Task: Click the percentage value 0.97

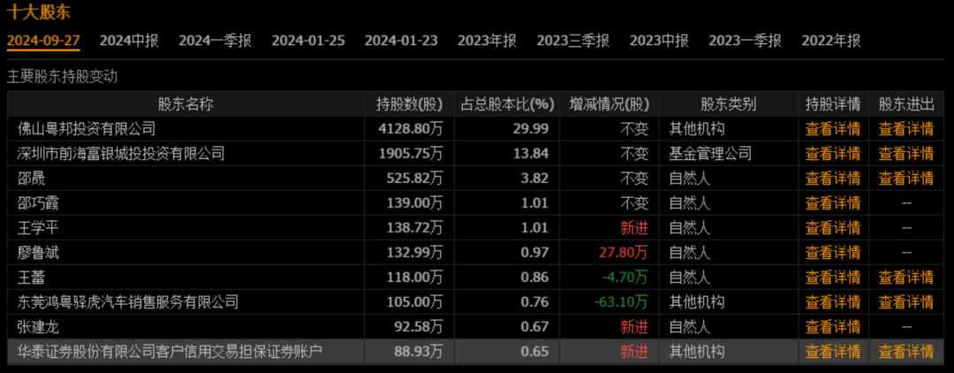Action: click(x=534, y=253)
